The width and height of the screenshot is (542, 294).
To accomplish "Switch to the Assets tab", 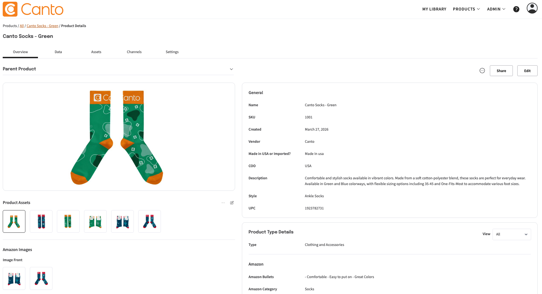I will click(x=96, y=52).
